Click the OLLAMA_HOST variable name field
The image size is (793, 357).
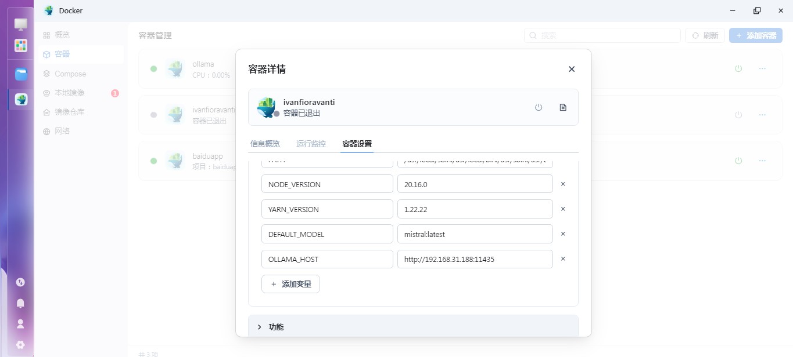327,259
